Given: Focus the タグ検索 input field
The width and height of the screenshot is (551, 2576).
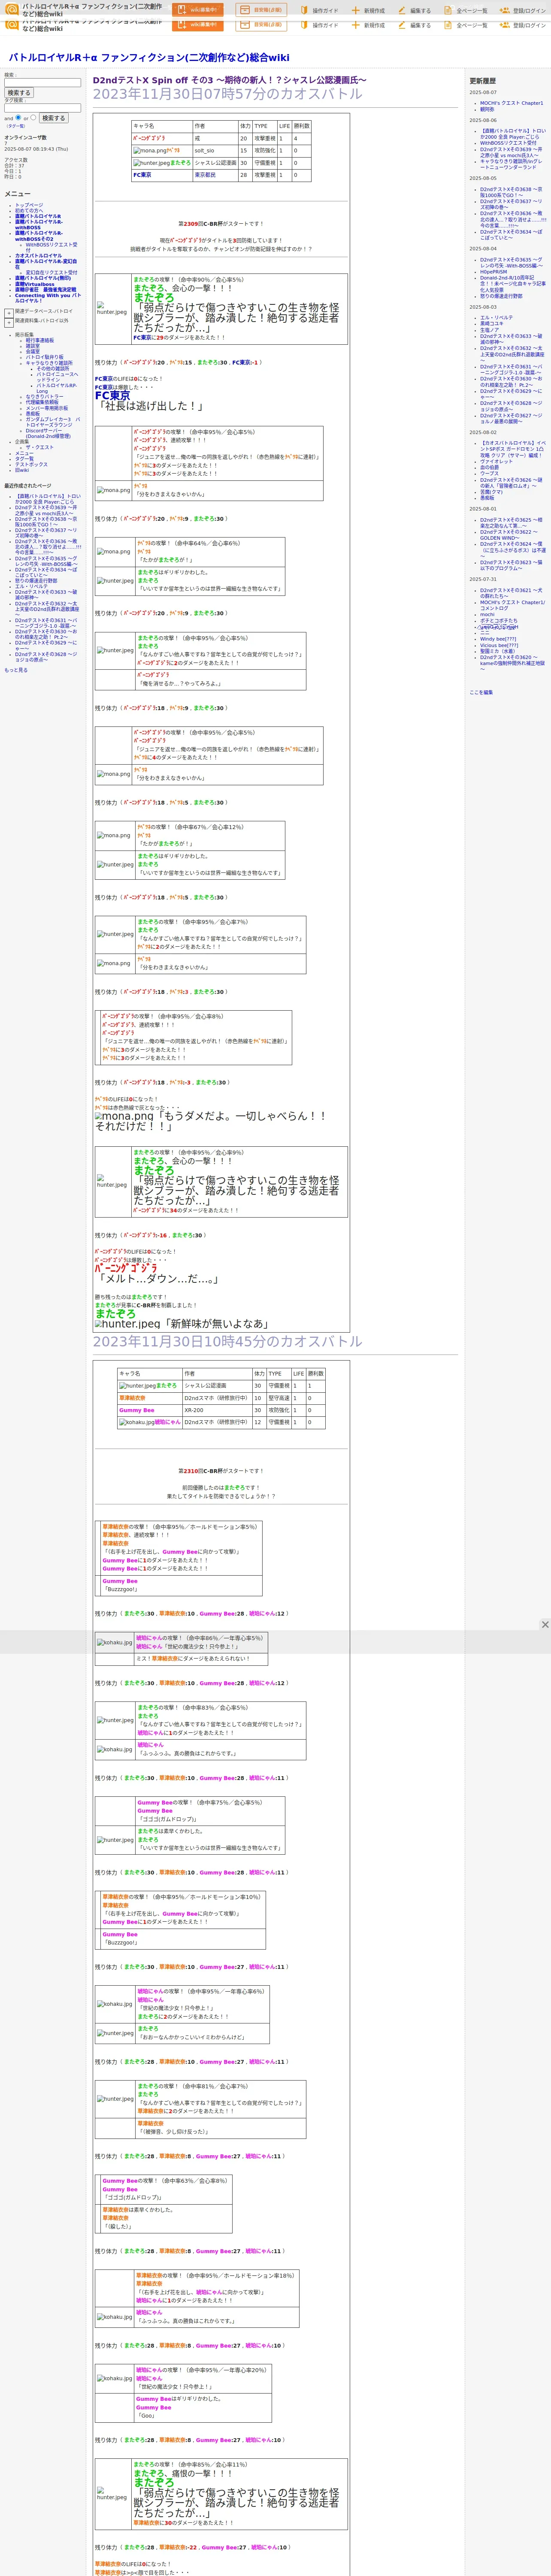Looking at the screenshot, I should click(42, 108).
